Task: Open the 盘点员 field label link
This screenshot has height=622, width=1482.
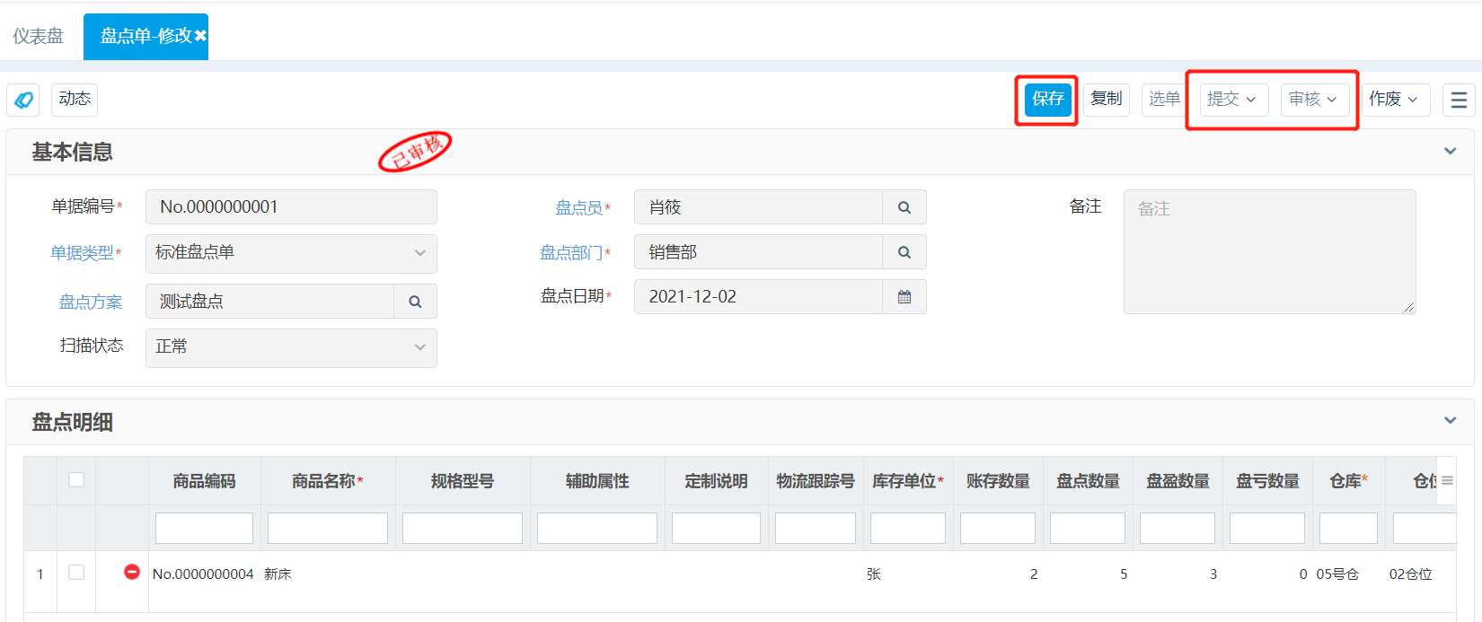Action: pyautogui.click(x=579, y=208)
